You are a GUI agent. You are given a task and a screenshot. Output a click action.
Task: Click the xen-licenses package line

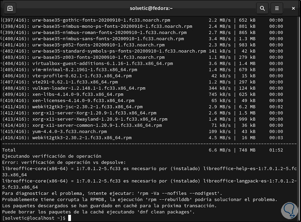pos(83,100)
